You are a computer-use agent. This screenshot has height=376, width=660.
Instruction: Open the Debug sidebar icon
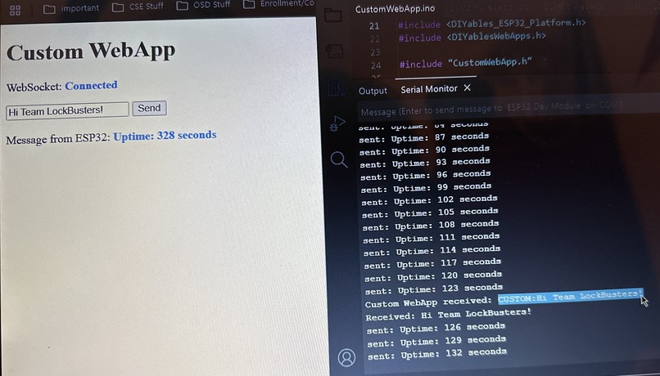click(x=337, y=123)
